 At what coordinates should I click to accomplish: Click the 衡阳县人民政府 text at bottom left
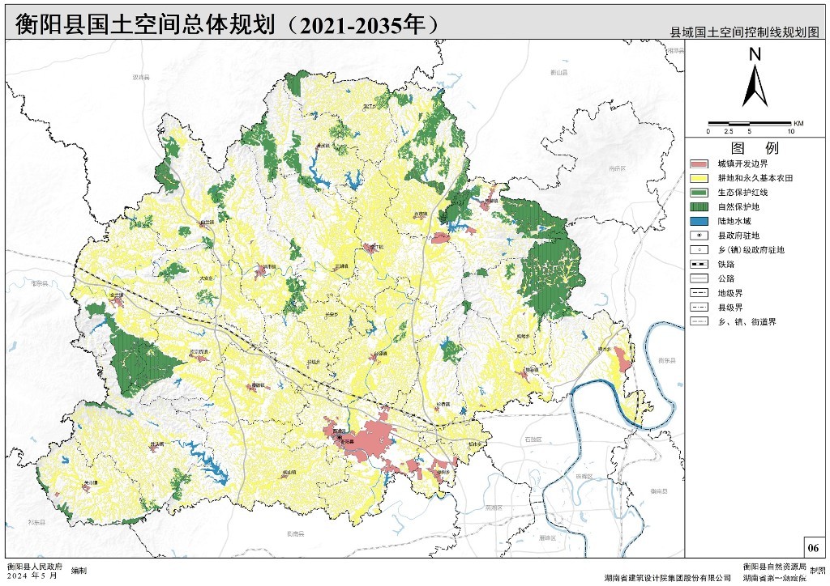pyautogui.click(x=32, y=566)
